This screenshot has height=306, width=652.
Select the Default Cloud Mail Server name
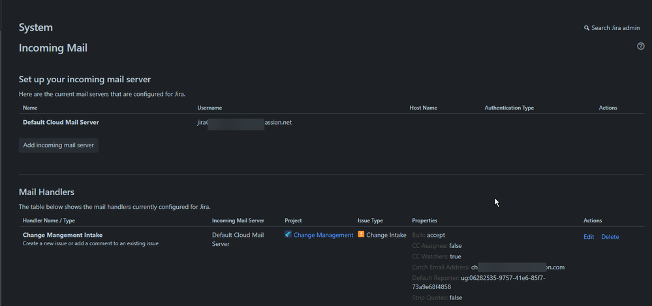point(61,123)
